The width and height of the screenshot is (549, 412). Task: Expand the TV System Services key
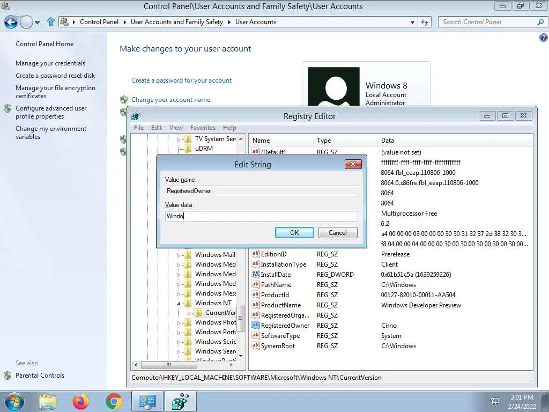[x=179, y=139]
